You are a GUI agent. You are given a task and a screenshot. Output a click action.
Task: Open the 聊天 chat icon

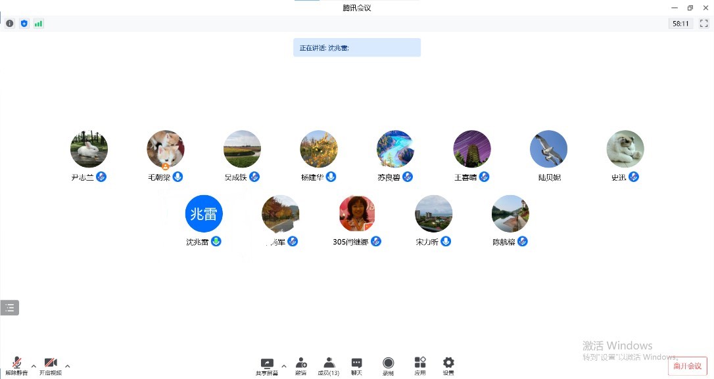click(356, 365)
